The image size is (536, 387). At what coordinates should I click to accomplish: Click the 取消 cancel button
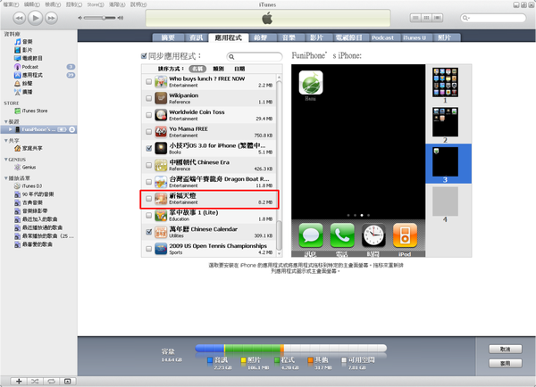tap(506, 350)
